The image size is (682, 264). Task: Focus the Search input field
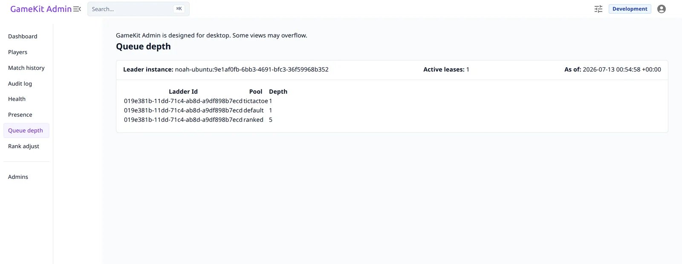click(x=139, y=9)
